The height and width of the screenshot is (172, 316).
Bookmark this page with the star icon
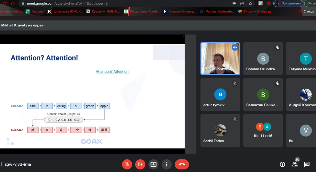coord(251,3)
